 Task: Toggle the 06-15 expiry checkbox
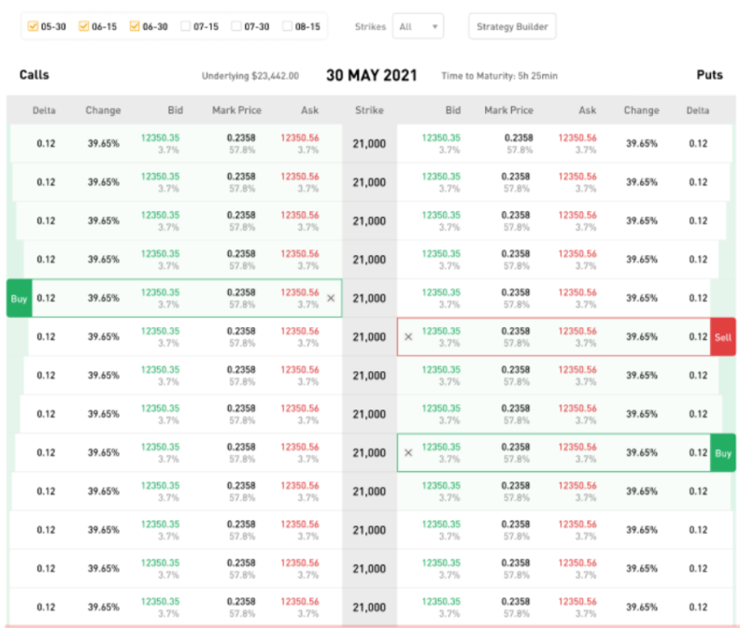pyautogui.click(x=84, y=27)
